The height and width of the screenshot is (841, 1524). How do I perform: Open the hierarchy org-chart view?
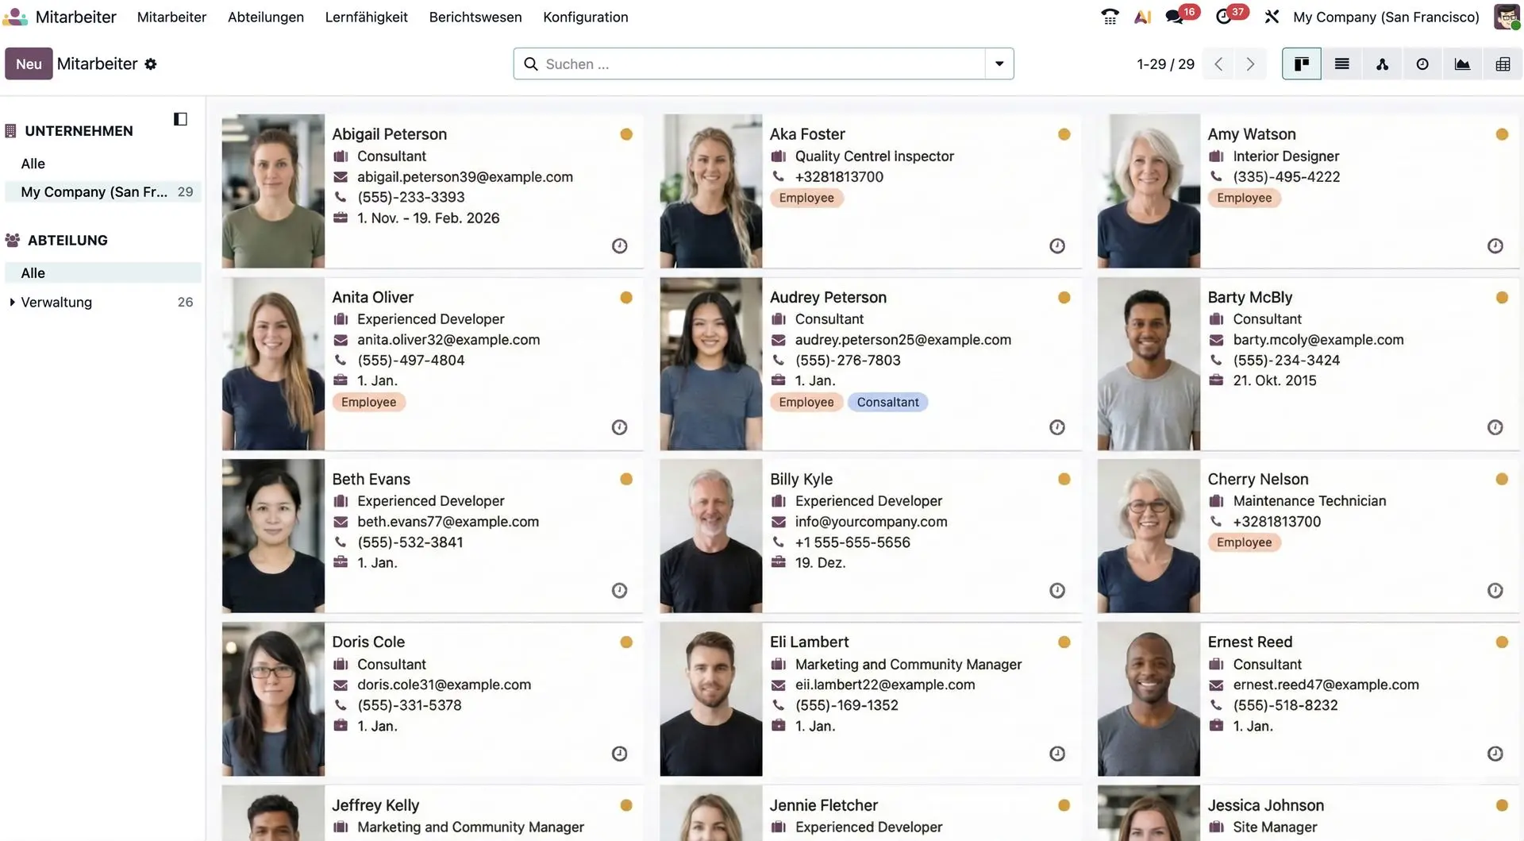(1382, 64)
